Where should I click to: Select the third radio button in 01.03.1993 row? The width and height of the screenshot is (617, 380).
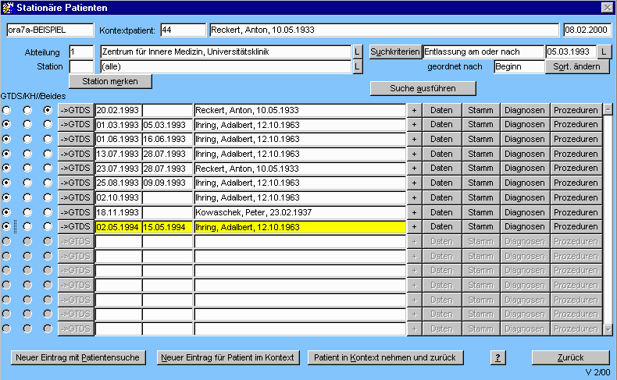(x=48, y=125)
